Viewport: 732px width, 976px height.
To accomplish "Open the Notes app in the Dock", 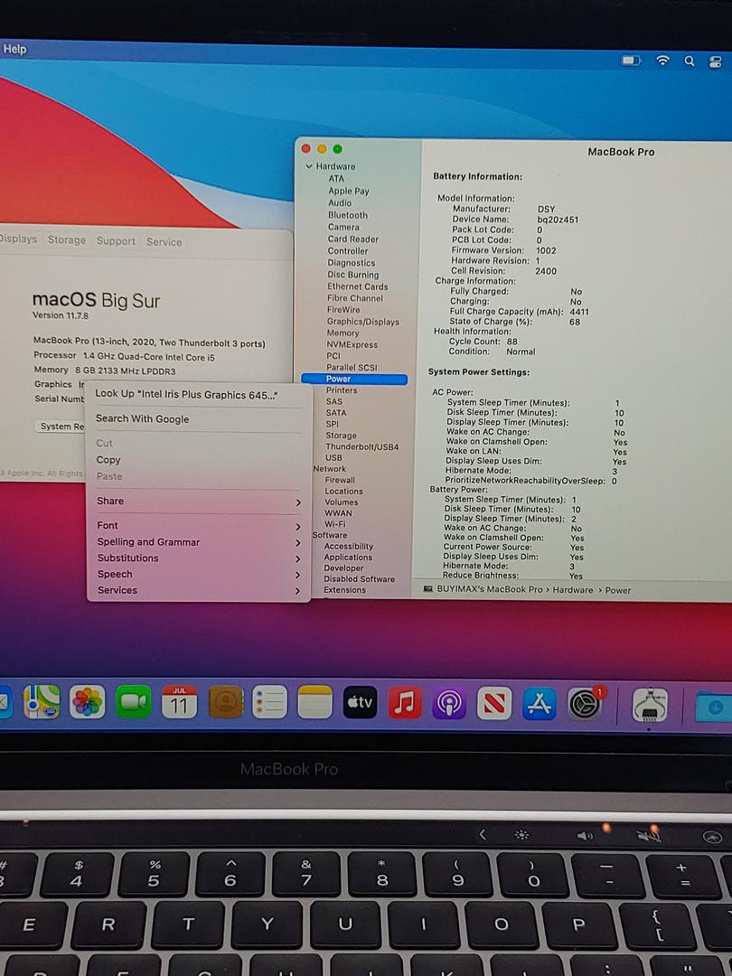I will [315, 702].
